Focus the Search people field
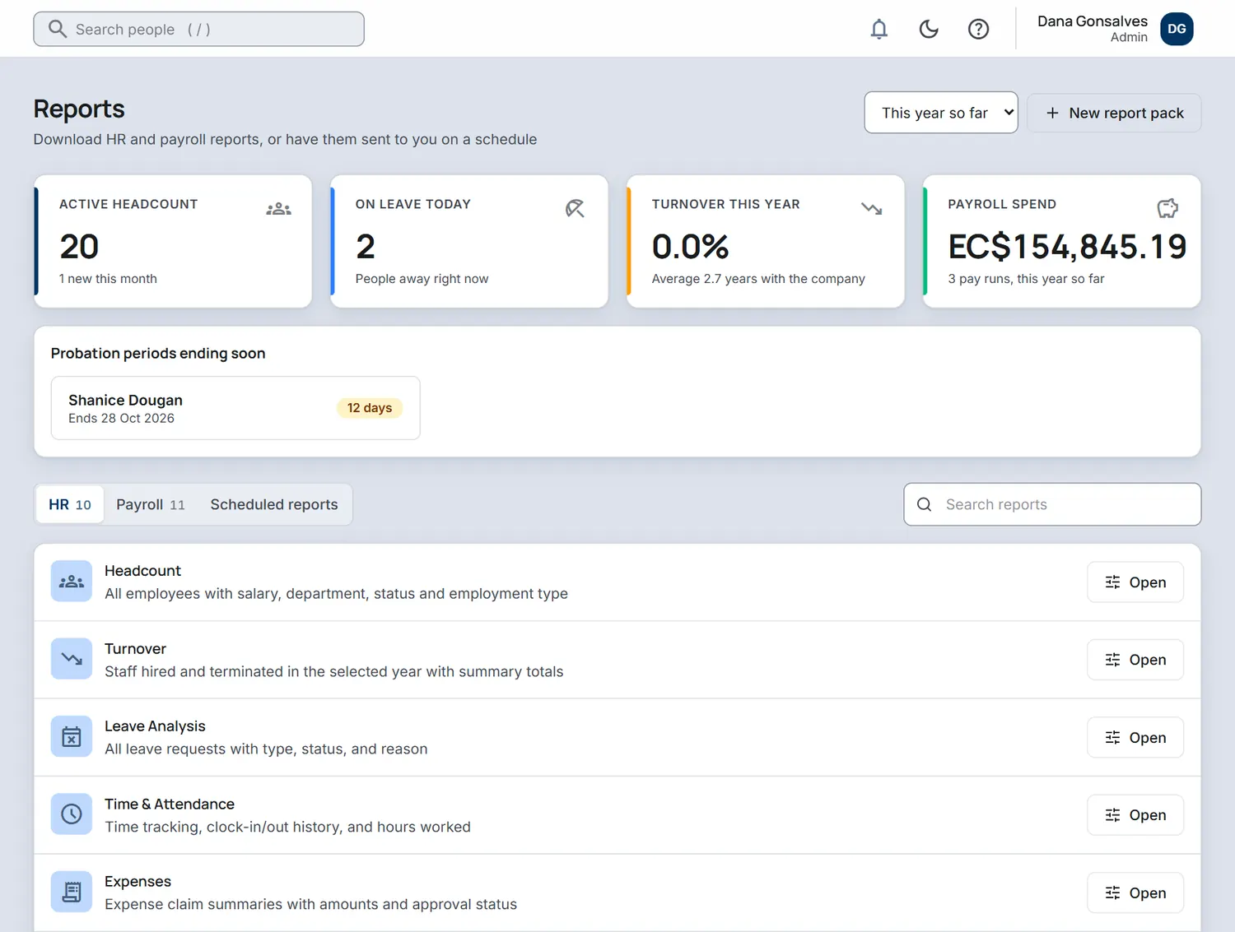 198,30
